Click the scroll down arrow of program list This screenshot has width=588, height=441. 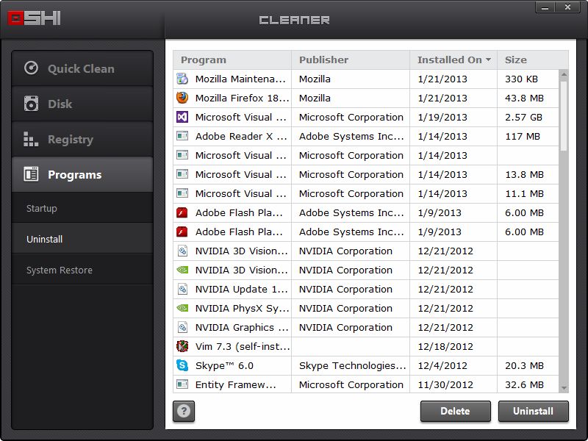pyautogui.click(x=564, y=387)
